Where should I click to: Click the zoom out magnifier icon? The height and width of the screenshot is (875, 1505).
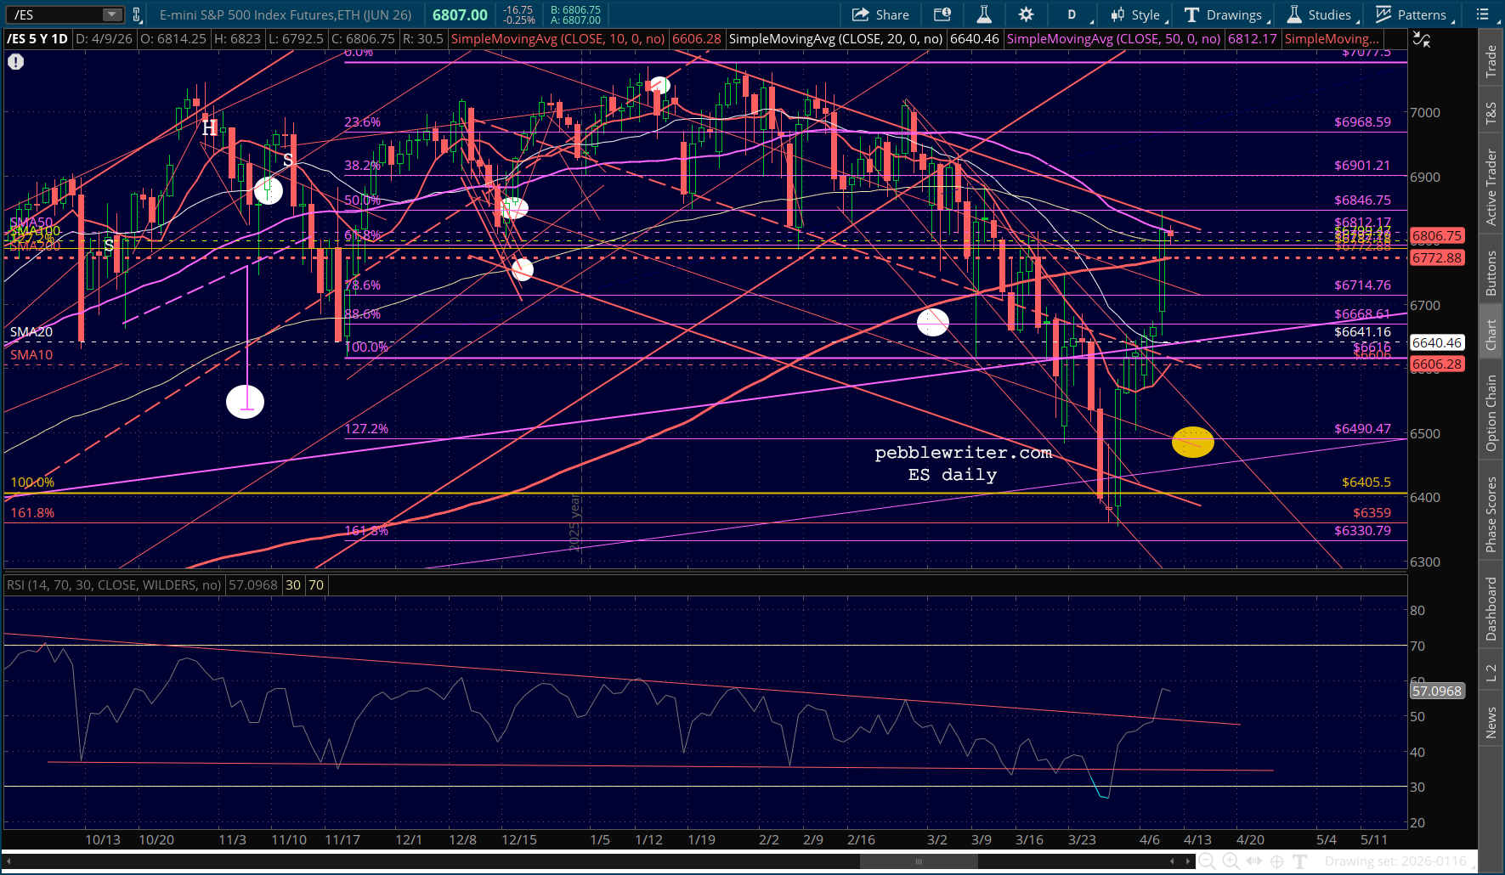[x=1207, y=861]
